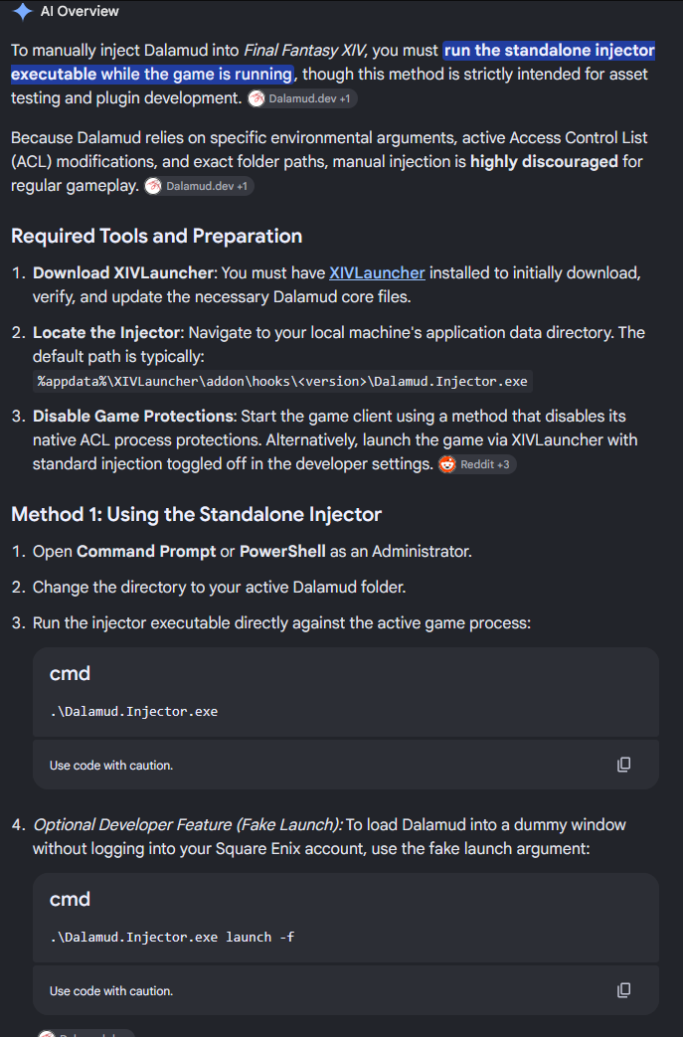Click the '.\Dalamud.Injector.exe launch -f' command text
This screenshot has height=1037, width=683.
coord(172,937)
